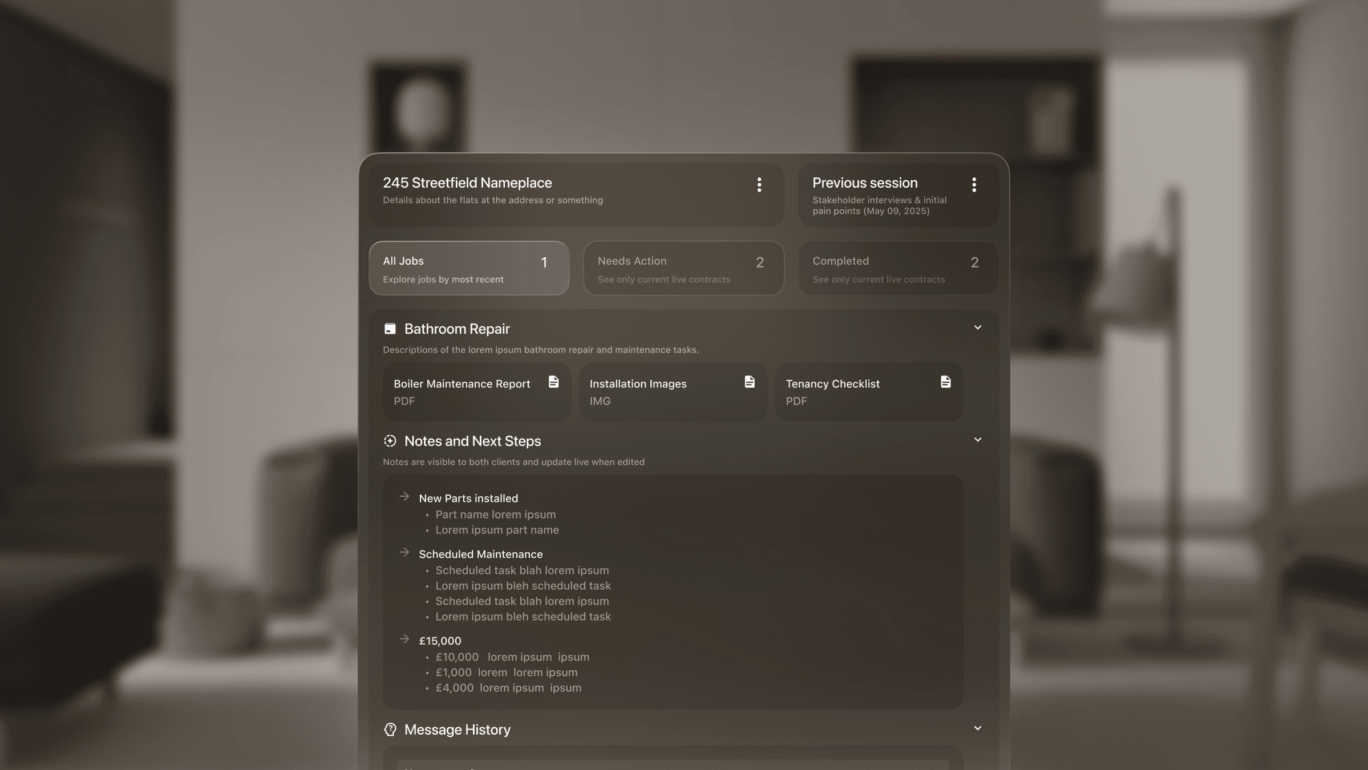Switch to the Completed tab
The image size is (1368, 770).
[898, 268]
